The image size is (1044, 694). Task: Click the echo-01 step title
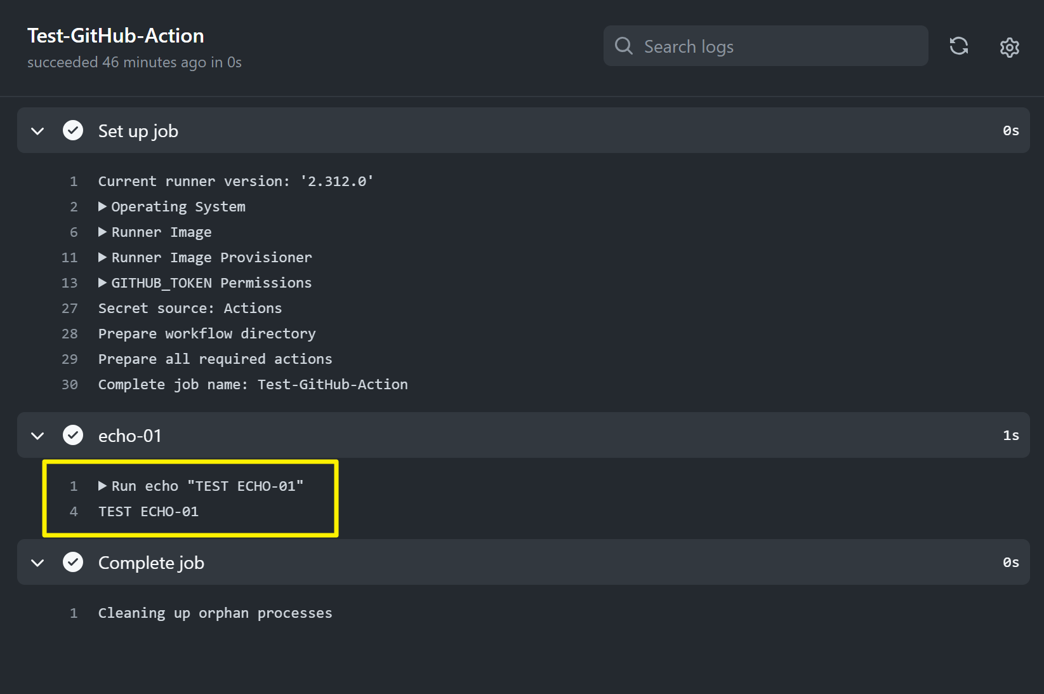(x=130, y=436)
